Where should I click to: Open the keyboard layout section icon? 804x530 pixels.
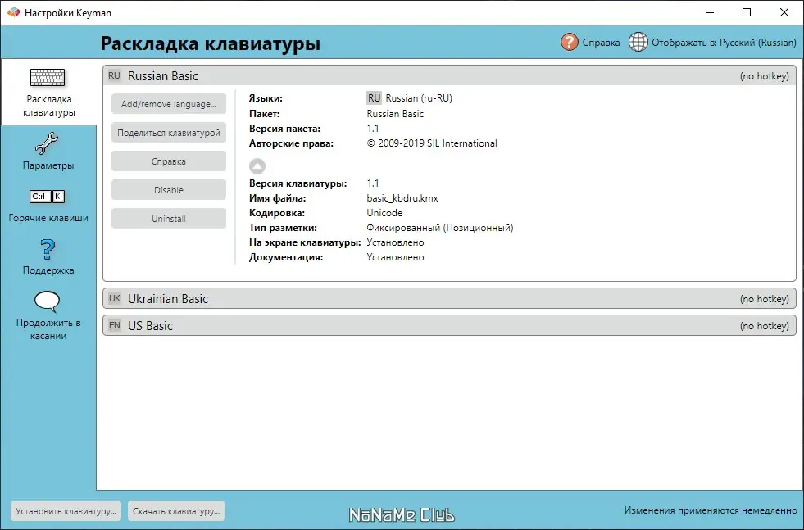coord(48,77)
